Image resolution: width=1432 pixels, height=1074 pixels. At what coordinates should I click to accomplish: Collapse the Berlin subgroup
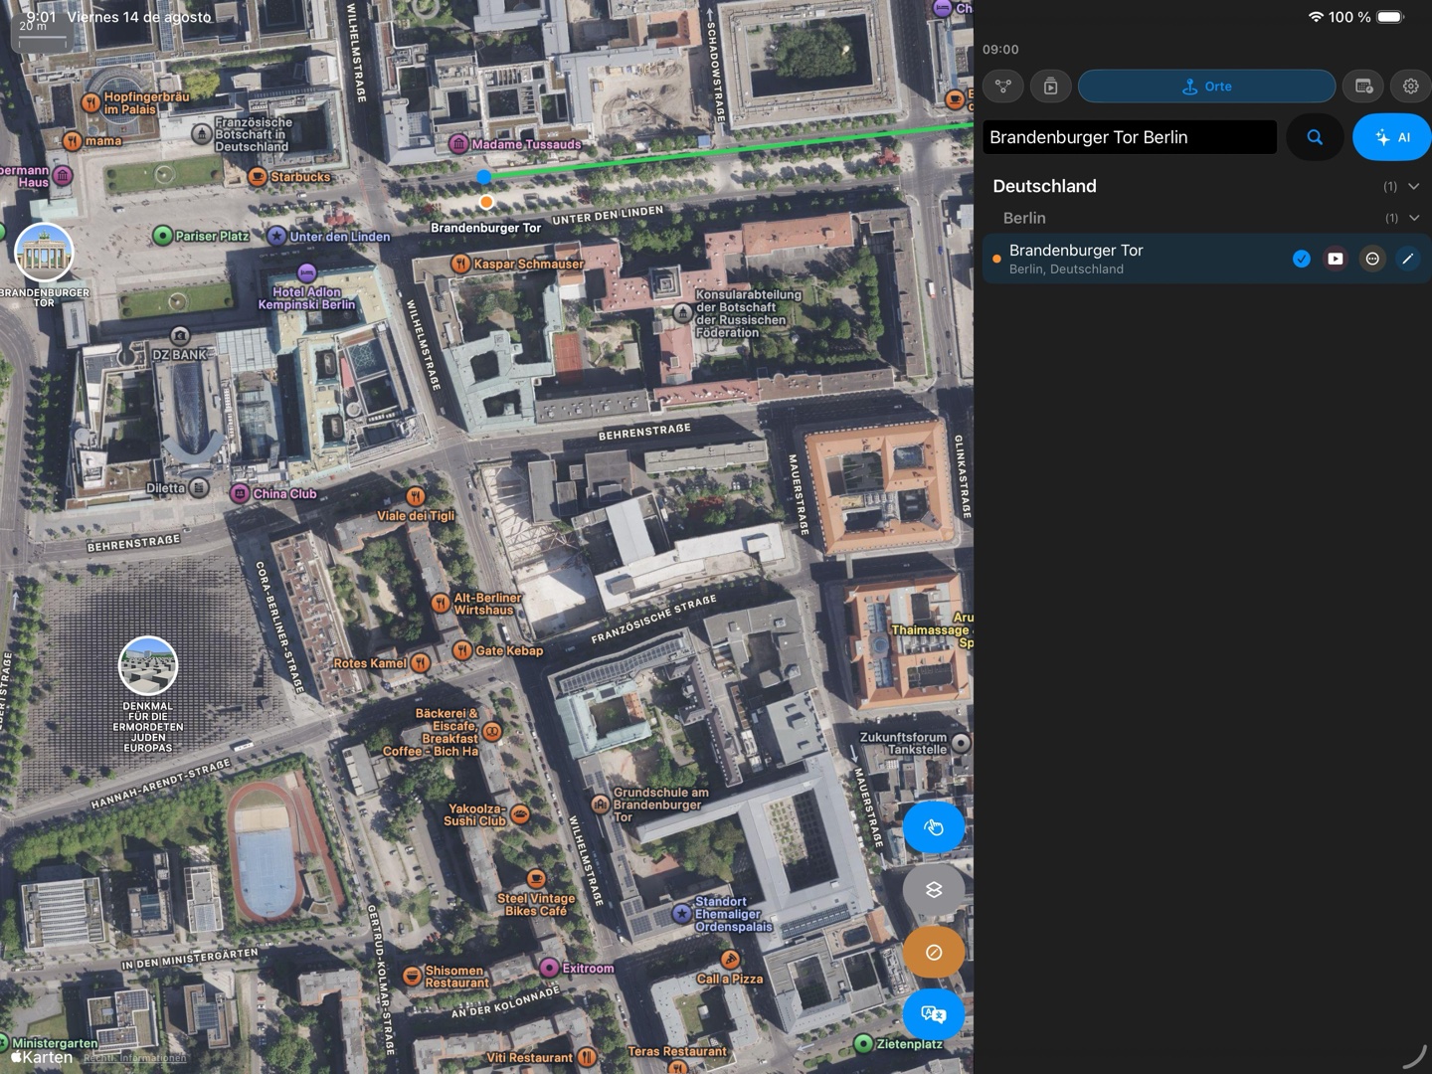(1414, 218)
